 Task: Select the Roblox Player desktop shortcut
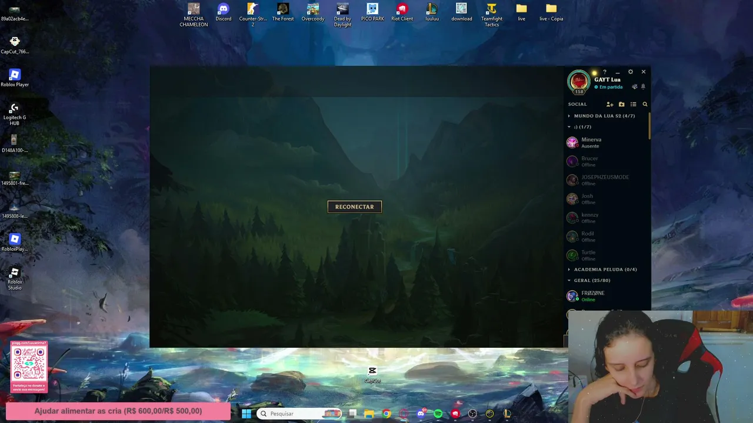click(15, 78)
